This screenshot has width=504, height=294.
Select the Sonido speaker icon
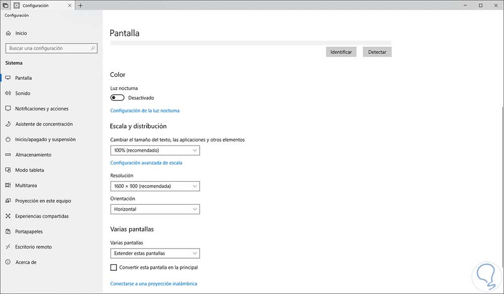pyautogui.click(x=8, y=93)
